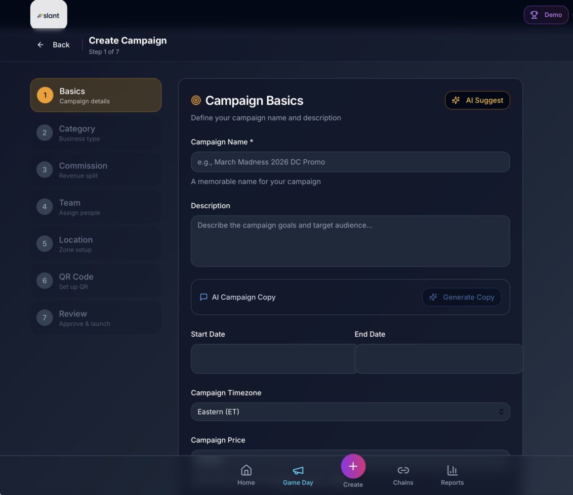Go to step 2 Category
The height and width of the screenshot is (495, 573).
pos(96,133)
